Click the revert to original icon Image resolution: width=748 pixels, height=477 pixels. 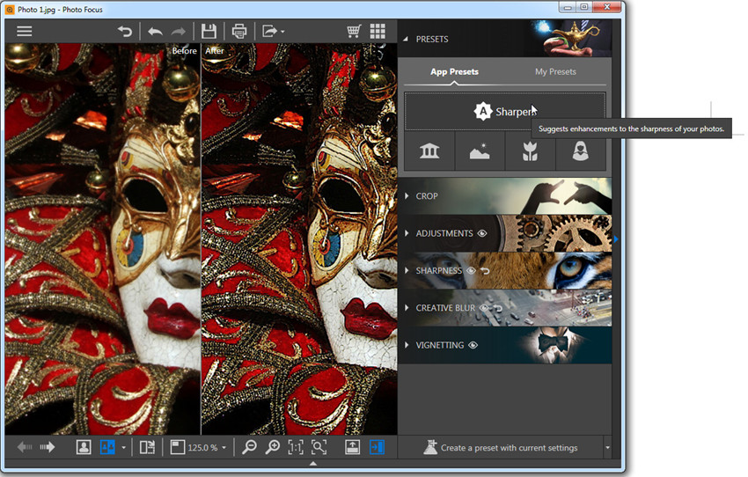click(x=125, y=32)
